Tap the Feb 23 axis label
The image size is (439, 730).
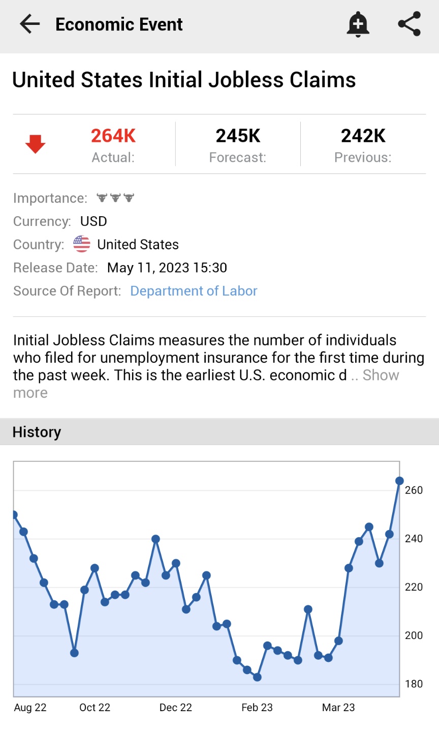click(x=257, y=708)
